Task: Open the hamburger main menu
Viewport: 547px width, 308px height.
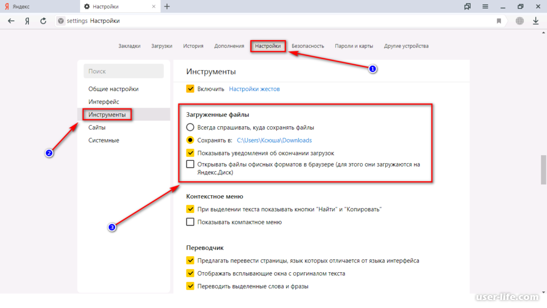Action: point(485,6)
